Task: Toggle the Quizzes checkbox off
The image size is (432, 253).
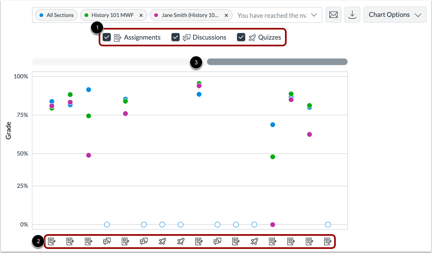Action: click(241, 37)
